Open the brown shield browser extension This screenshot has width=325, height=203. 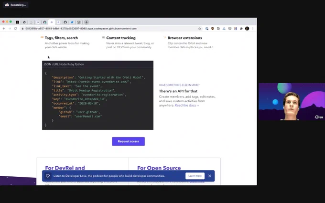click(x=213, y=29)
